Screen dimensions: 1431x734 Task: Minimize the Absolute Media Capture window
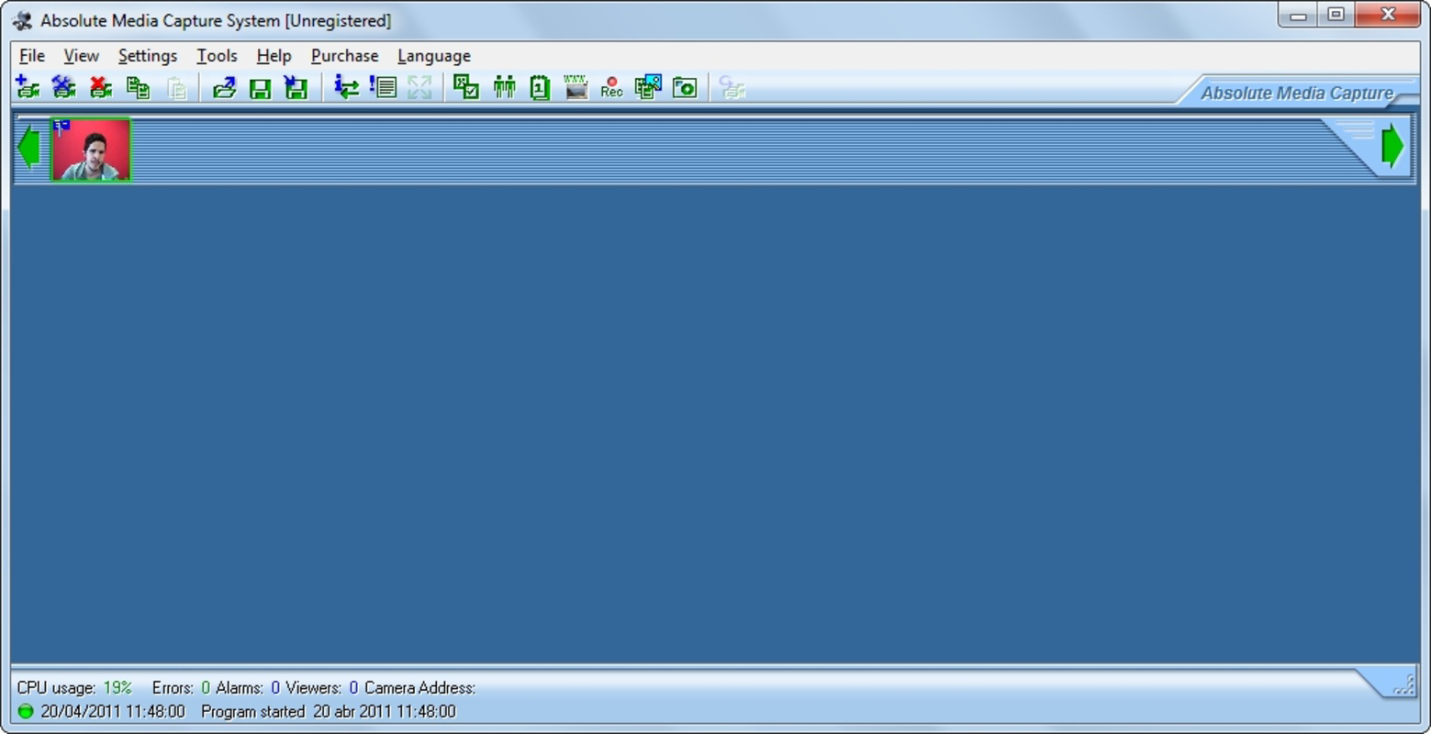(1298, 15)
